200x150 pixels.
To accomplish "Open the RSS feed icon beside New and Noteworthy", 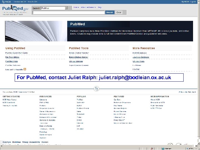I will pos(25,69).
